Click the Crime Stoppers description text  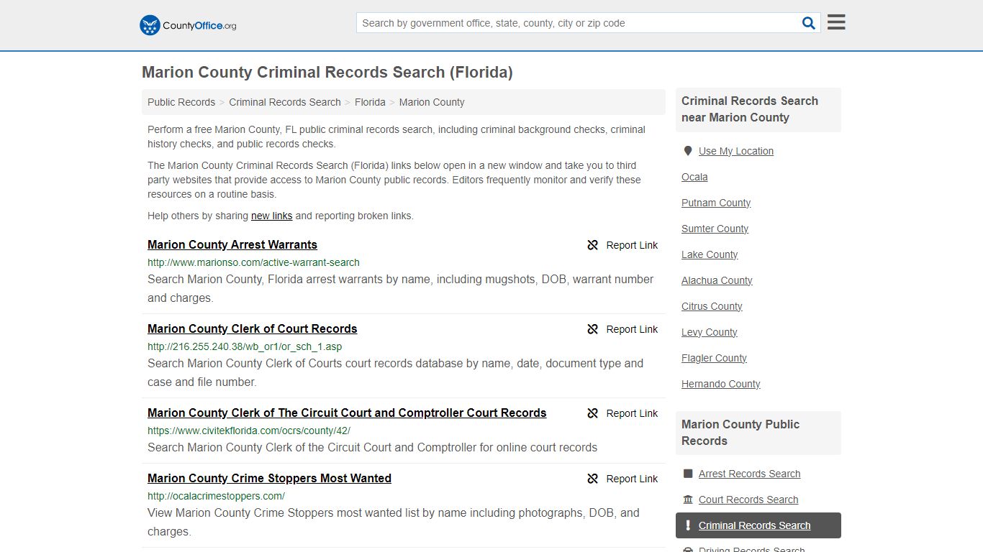(393, 523)
